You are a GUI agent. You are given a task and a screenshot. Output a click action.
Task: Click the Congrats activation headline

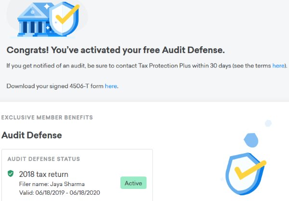pyautogui.click(x=116, y=50)
